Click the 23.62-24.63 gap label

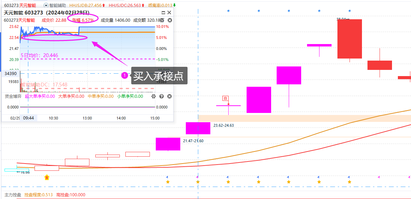pyautogui.click(x=223, y=125)
